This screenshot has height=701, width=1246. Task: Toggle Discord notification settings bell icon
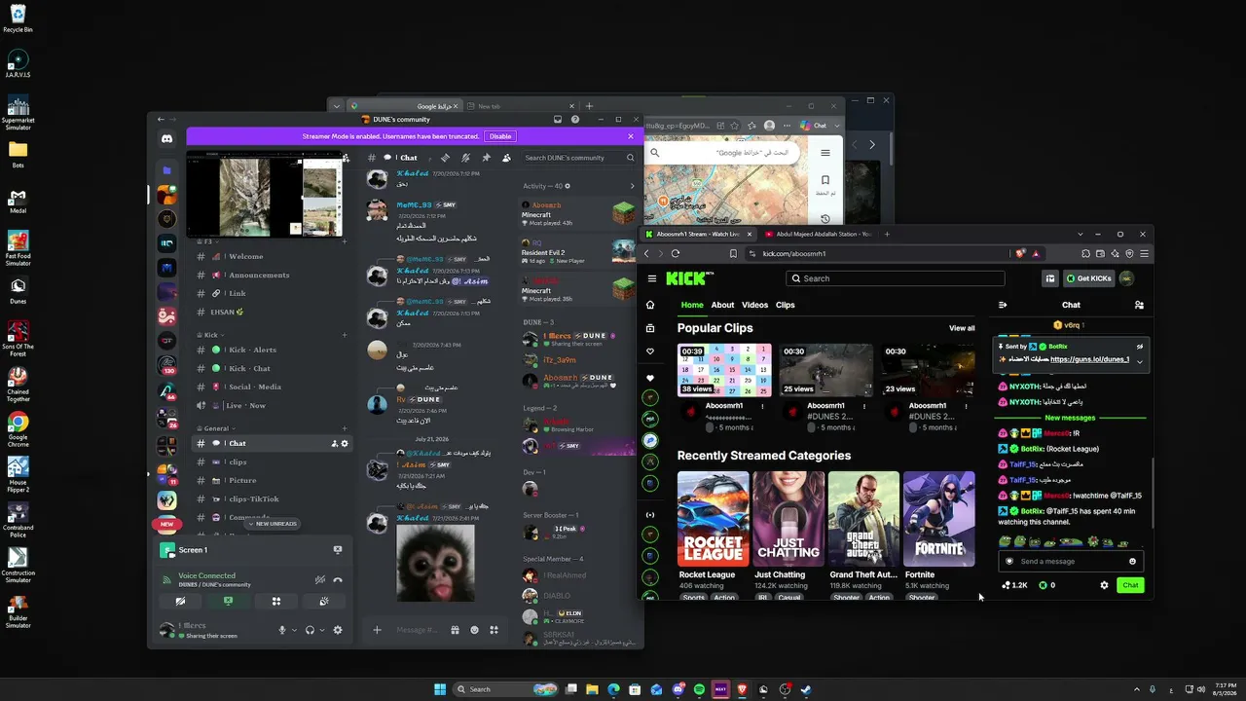pos(465,158)
